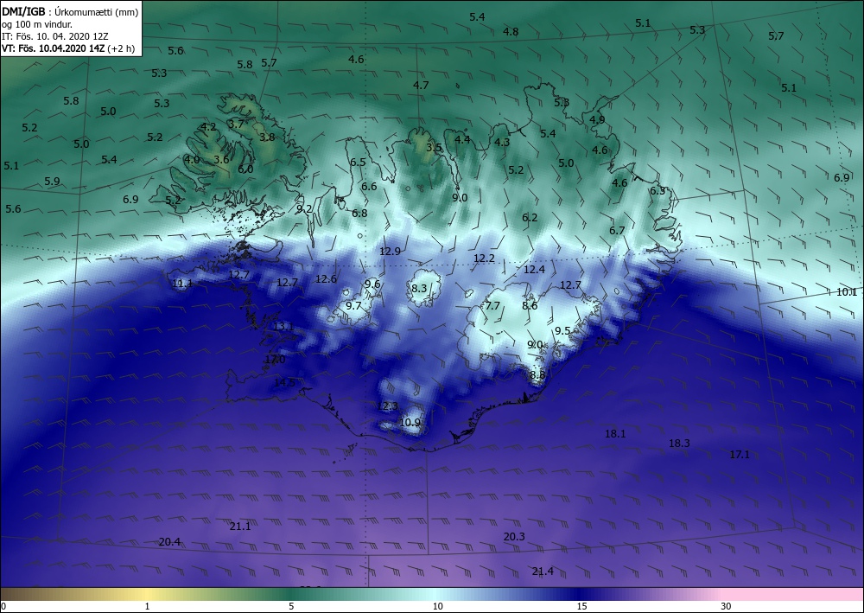
Task: Click the 4.8 value on the map
Action: click(511, 31)
